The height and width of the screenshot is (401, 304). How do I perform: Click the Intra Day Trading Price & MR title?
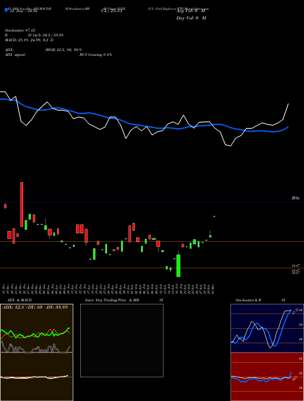pos(112,300)
